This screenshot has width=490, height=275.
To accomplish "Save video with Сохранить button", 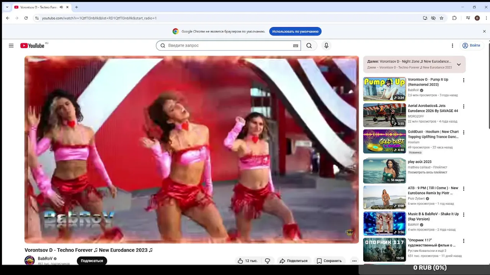I will click(x=329, y=261).
